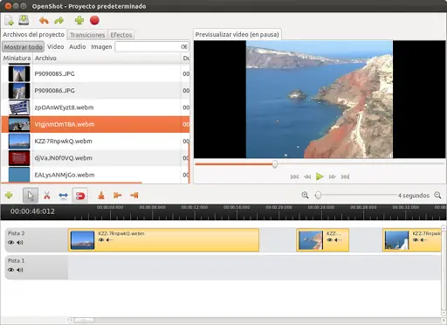Filter files by Audio
The image size is (447, 325).
(78, 46)
